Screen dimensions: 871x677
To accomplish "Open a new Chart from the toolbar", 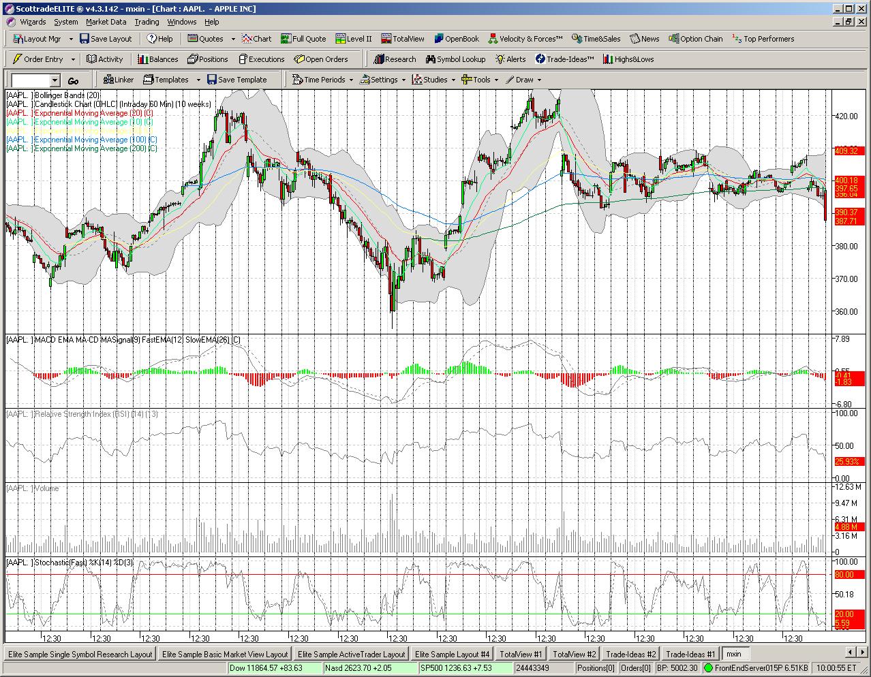I will (256, 39).
